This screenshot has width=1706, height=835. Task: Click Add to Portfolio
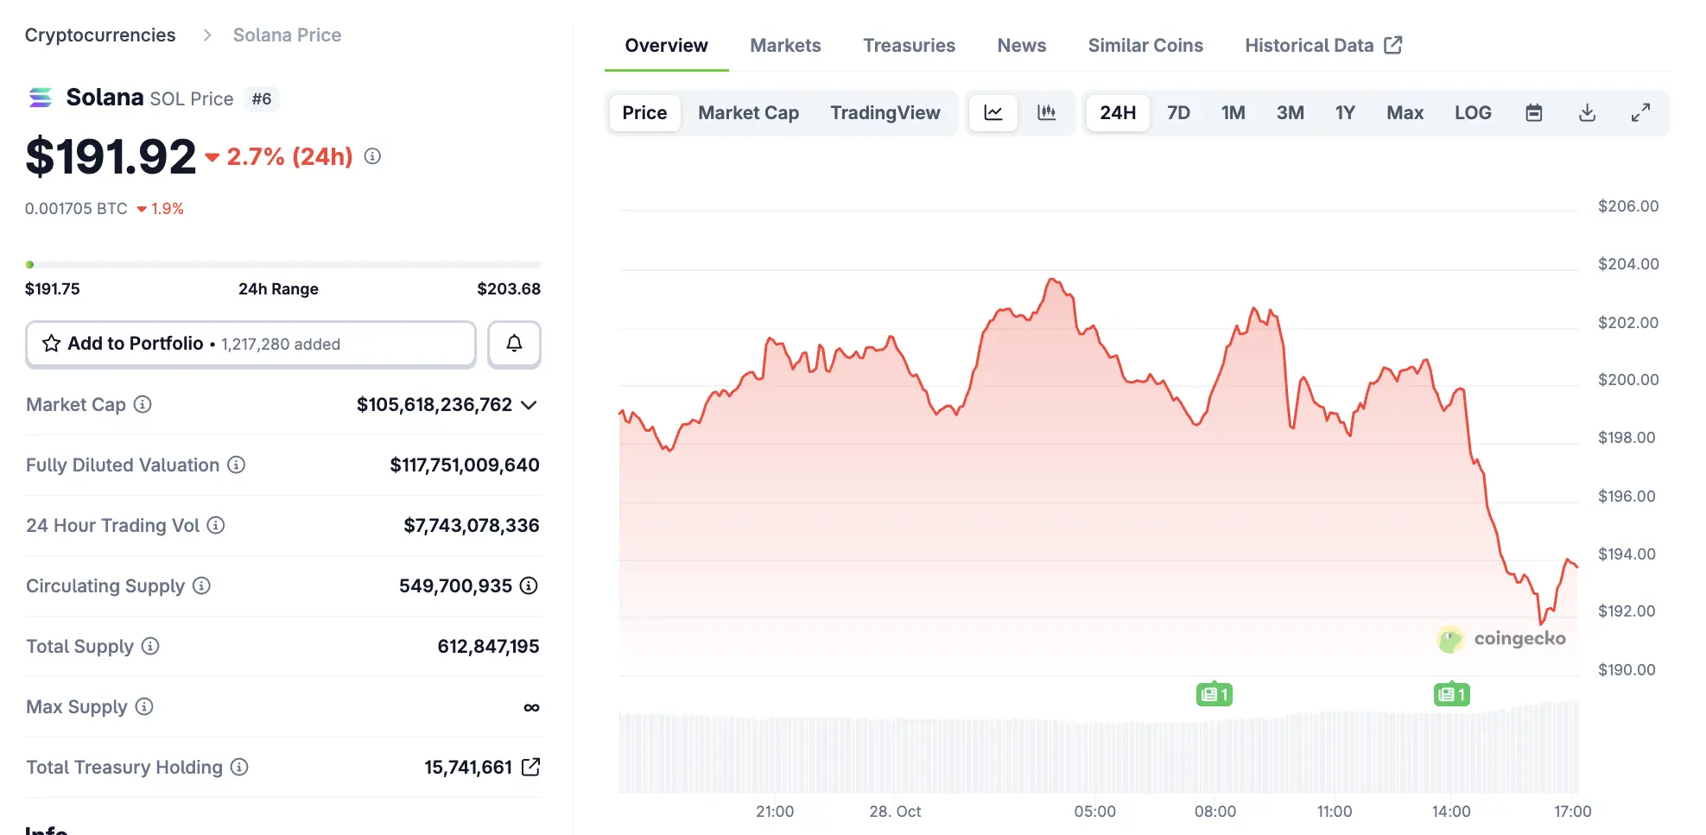[251, 344]
